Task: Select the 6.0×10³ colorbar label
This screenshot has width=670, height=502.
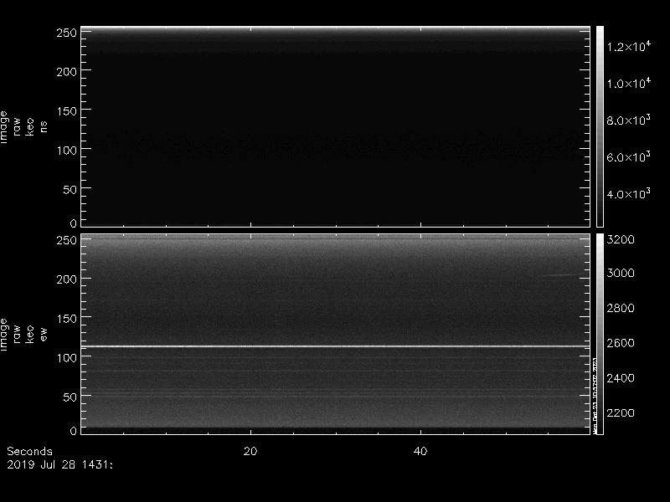Action: click(629, 156)
